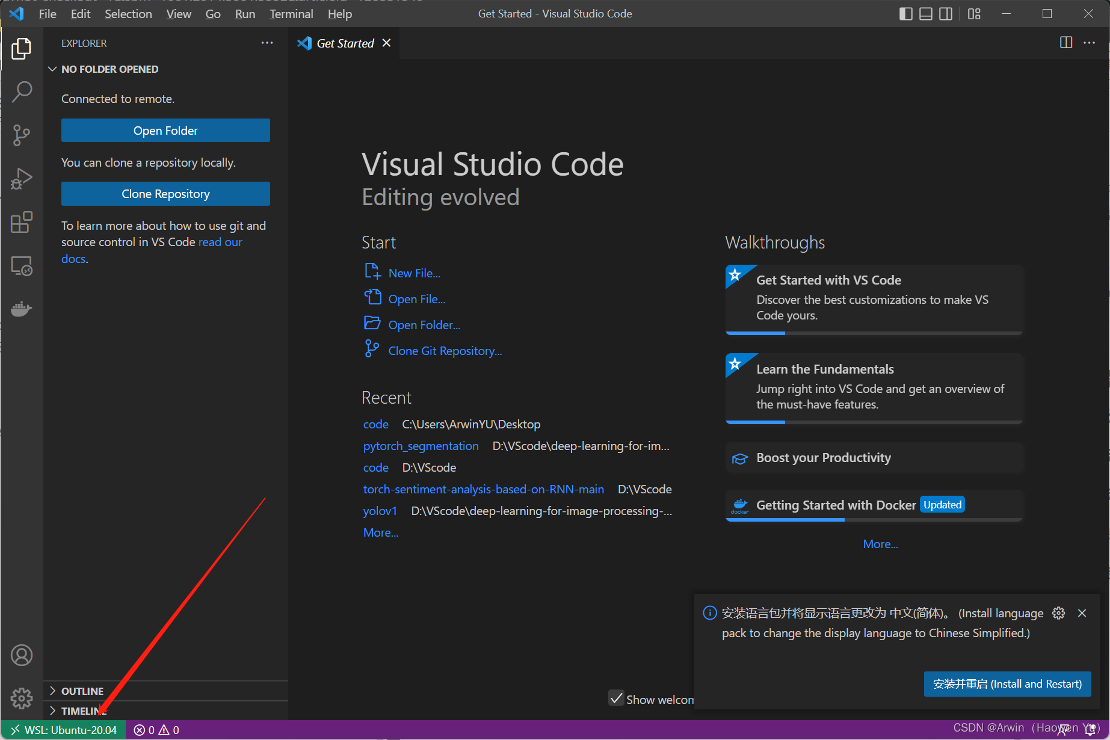Open the Edit menu

coord(81,14)
